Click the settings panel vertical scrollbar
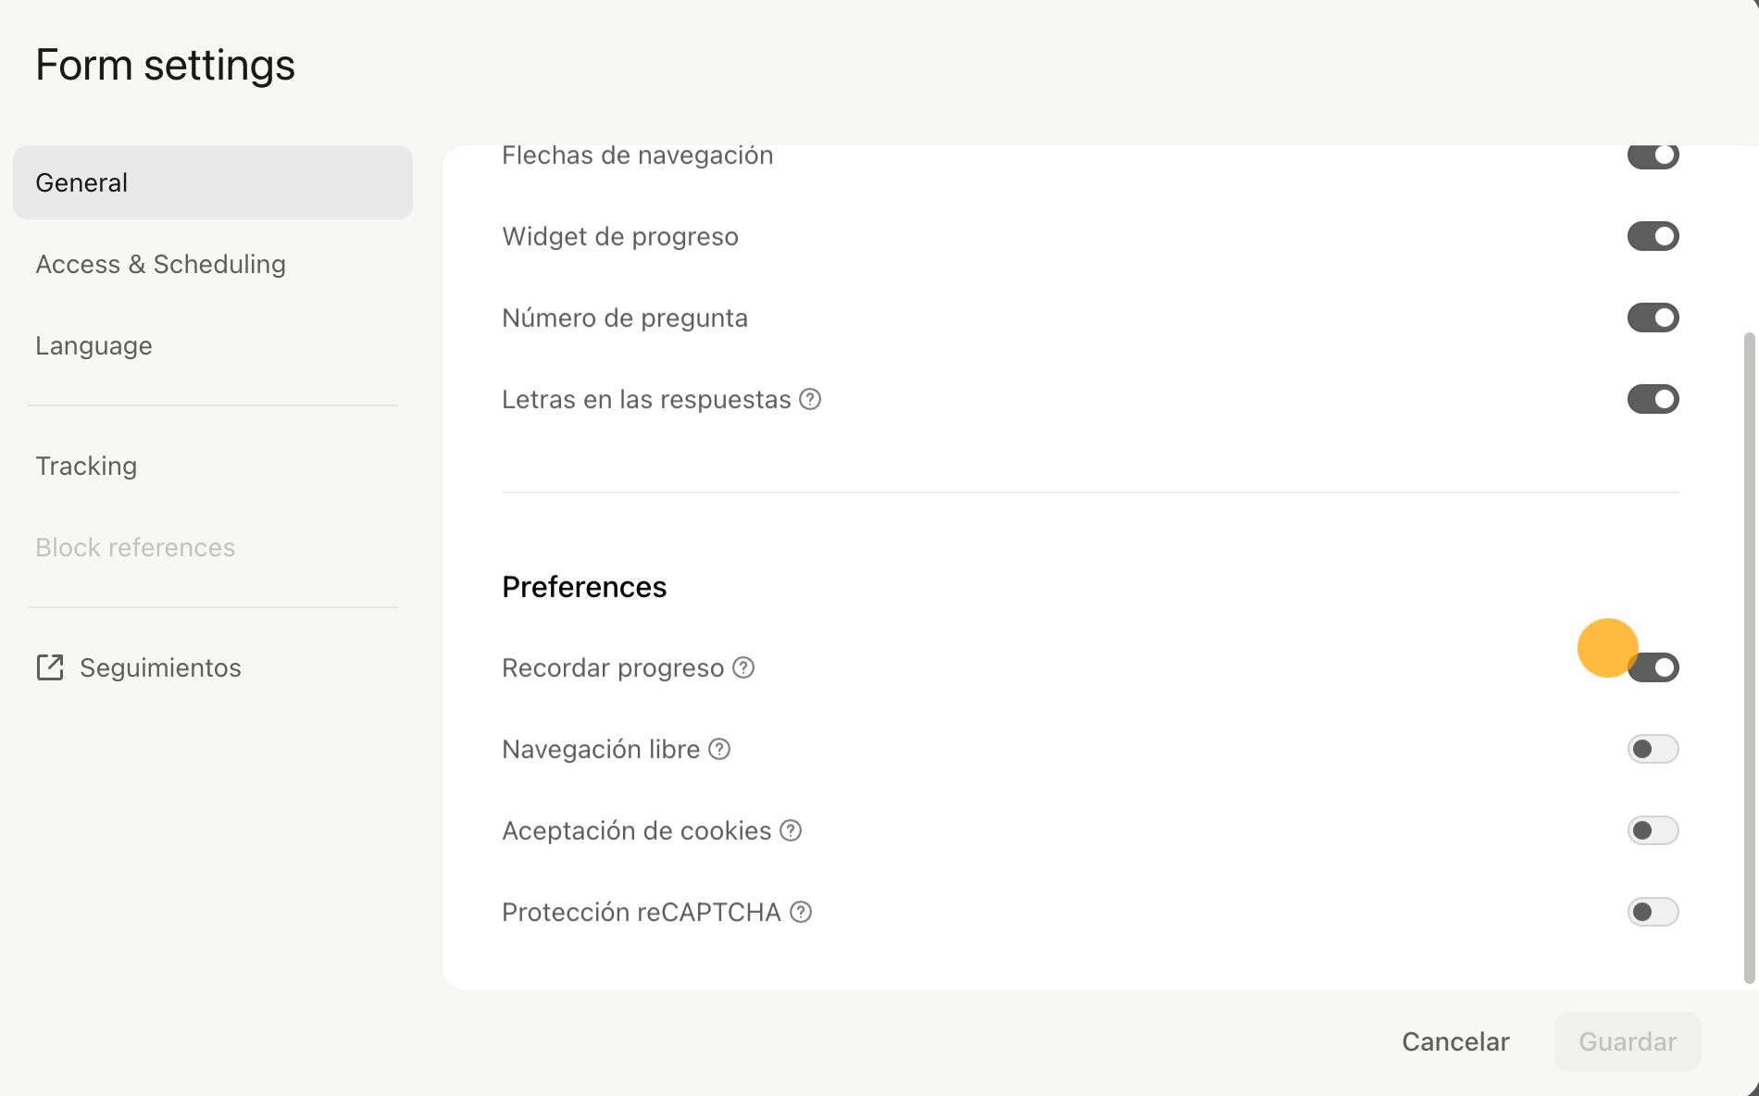1759x1096 pixels. click(x=1749, y=657)
